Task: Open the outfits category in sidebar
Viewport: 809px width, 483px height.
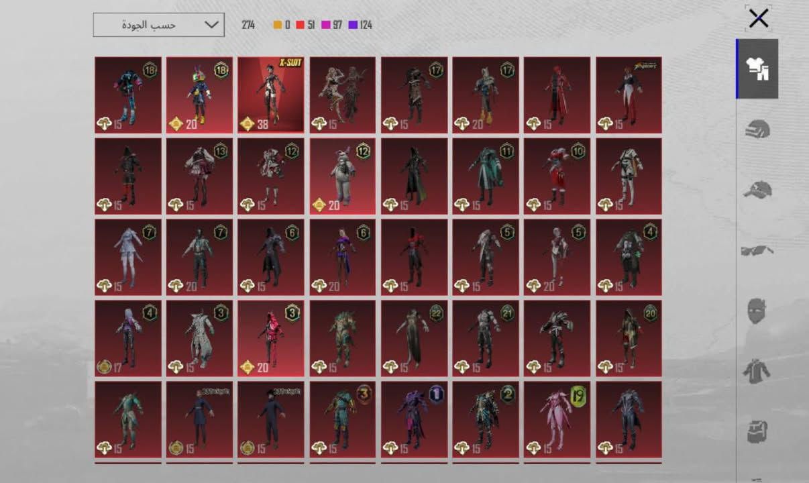Action: click(x=758, y=68)
